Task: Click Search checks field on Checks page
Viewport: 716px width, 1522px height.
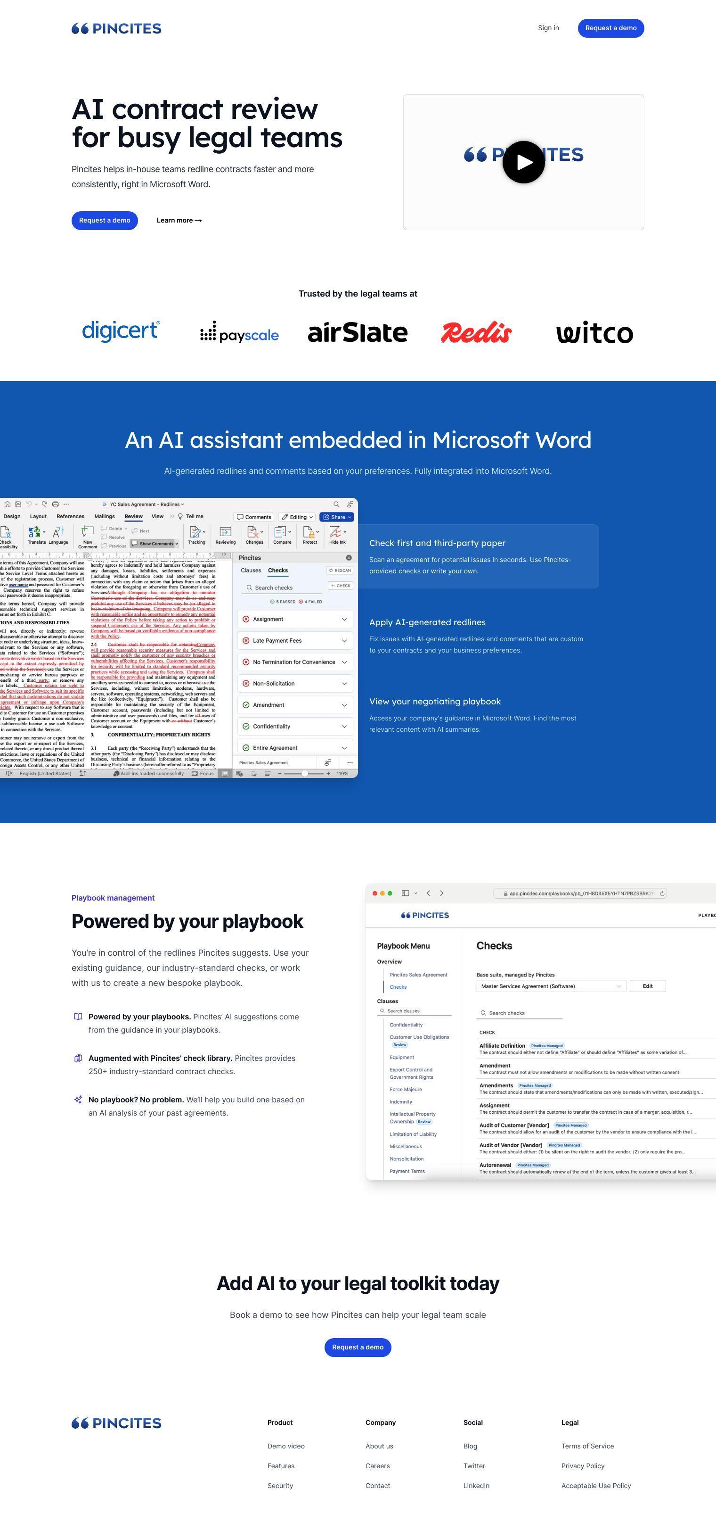Action: 520,1013
